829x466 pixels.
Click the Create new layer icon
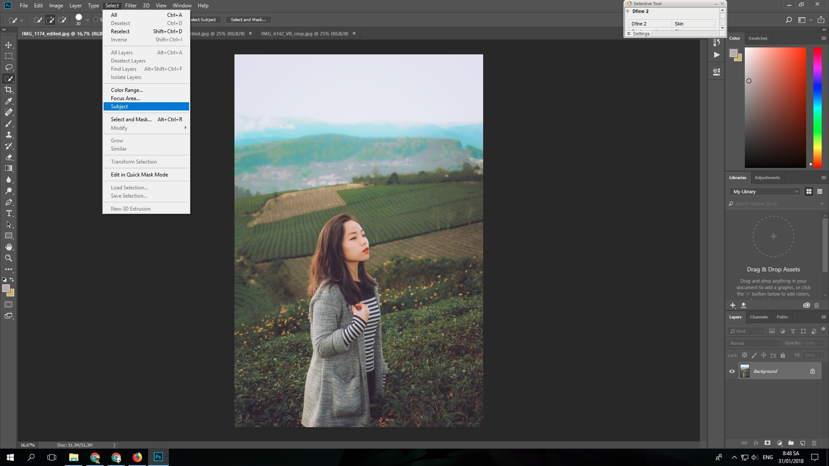[802, 443]
